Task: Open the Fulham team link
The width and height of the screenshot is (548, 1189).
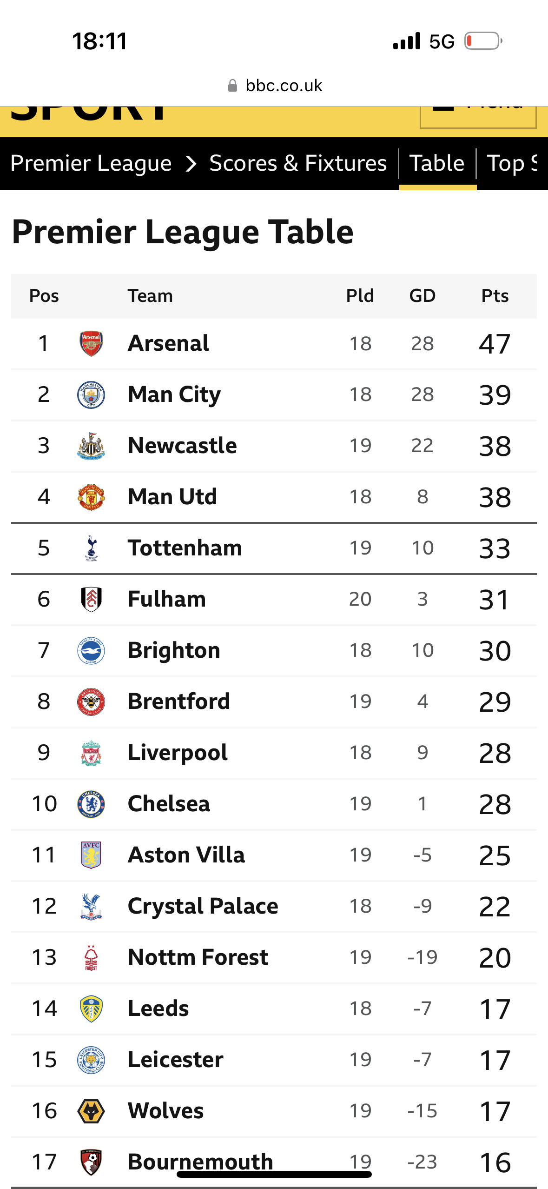Action: click(x=167, y=599)
